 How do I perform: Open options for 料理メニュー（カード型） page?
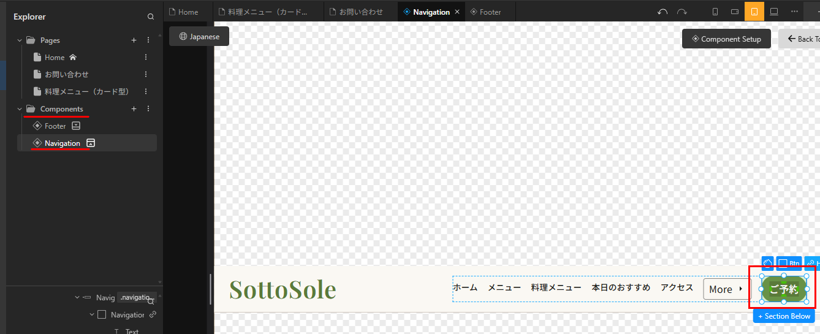pyautogui.click(x=146, y=91)
